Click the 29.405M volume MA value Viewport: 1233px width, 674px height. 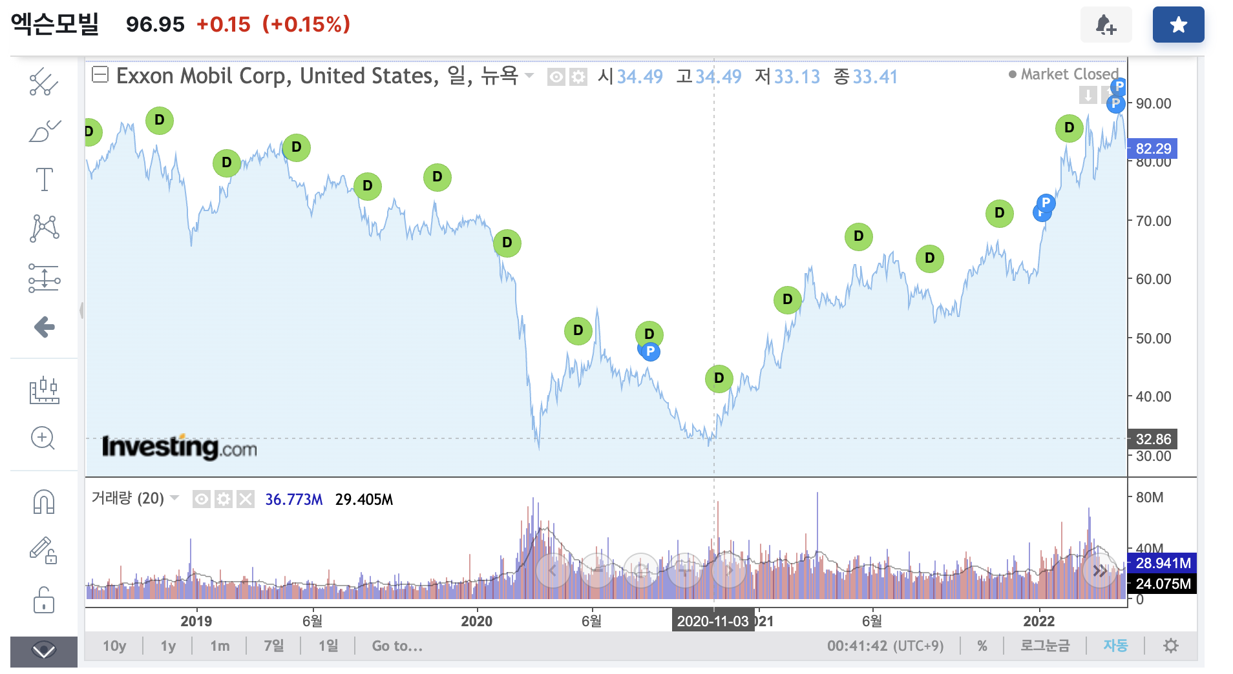(x=364, y=499)
